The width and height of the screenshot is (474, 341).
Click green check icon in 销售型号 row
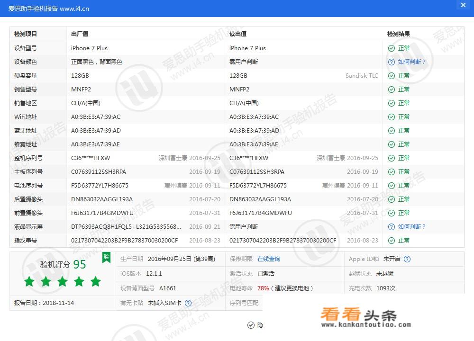(392, 90)
